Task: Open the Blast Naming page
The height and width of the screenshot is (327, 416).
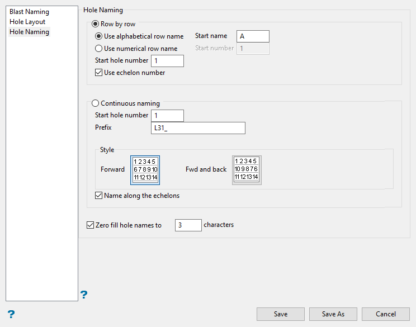Action: pyautogui.click(x=29, y=12)
